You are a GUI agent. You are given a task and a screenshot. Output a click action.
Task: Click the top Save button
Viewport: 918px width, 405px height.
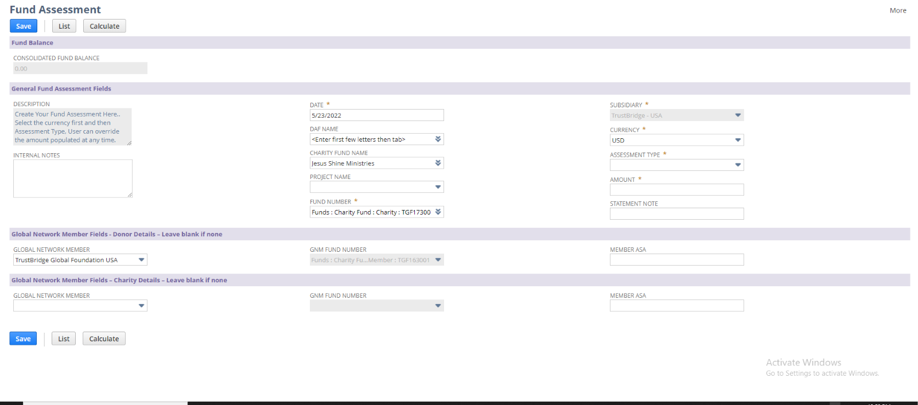[24, 26]
